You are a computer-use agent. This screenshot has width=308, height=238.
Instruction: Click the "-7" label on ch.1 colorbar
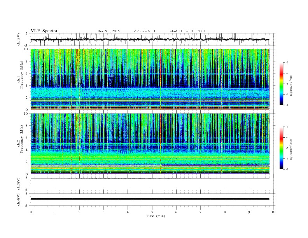pos(287,105)
